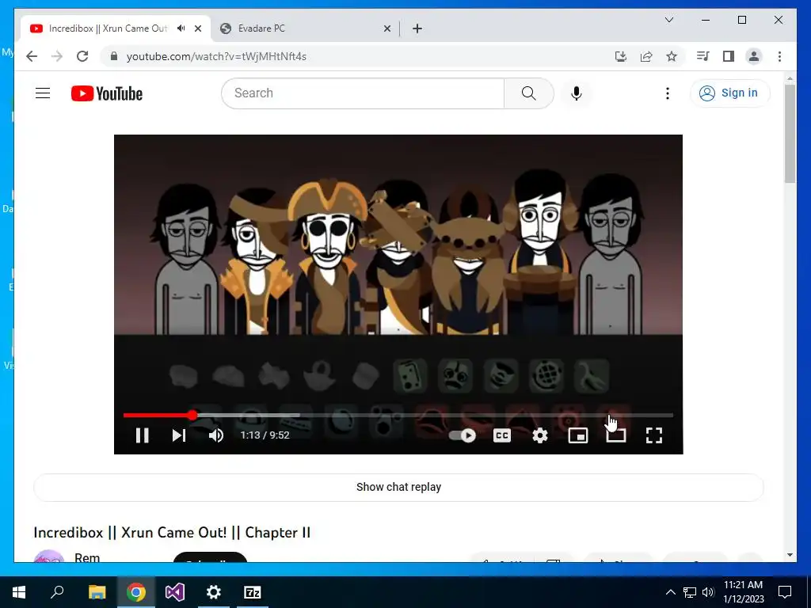811x608 pixels.
Task: Click the scrollbar down arrow
Action: coord(790,555)
